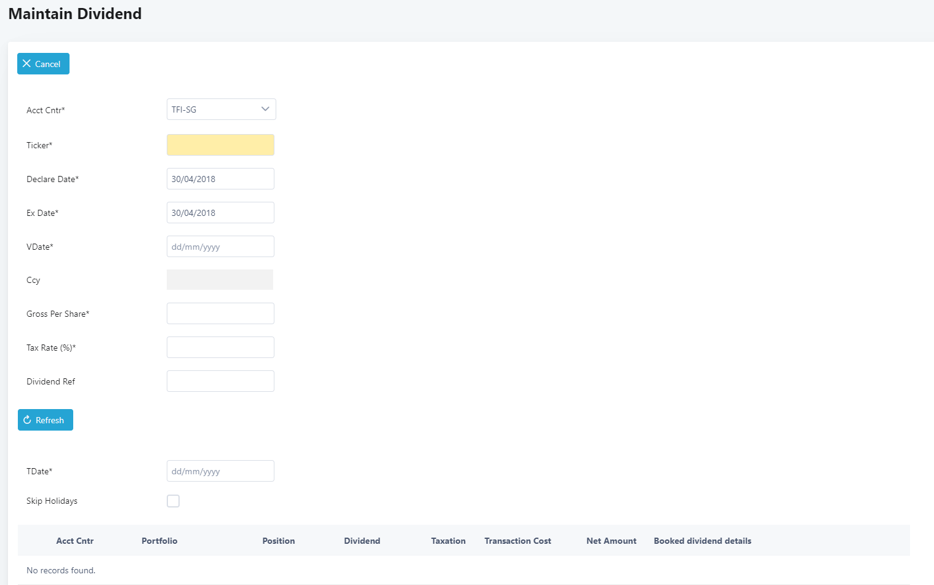Image resolution: width=934 pixels, height=585 pixels.
Task: Click the TDate date input
Action: pyautogui.click(x=220, y=471)
